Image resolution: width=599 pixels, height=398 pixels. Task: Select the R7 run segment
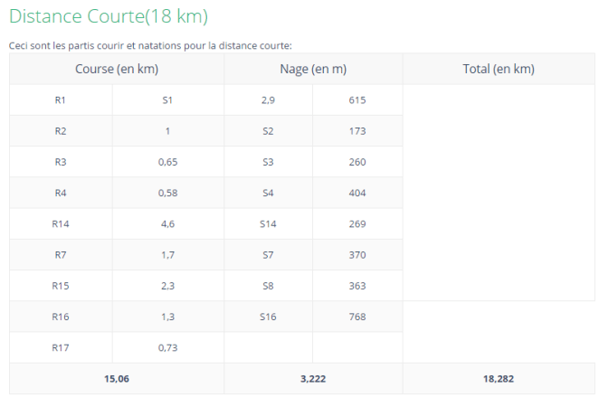click(61, 255)
